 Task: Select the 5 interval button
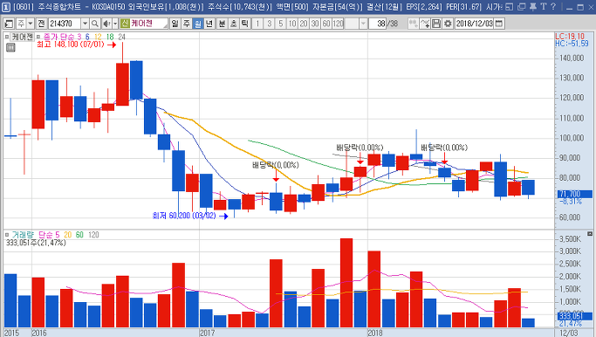click(x=280, y=24)
